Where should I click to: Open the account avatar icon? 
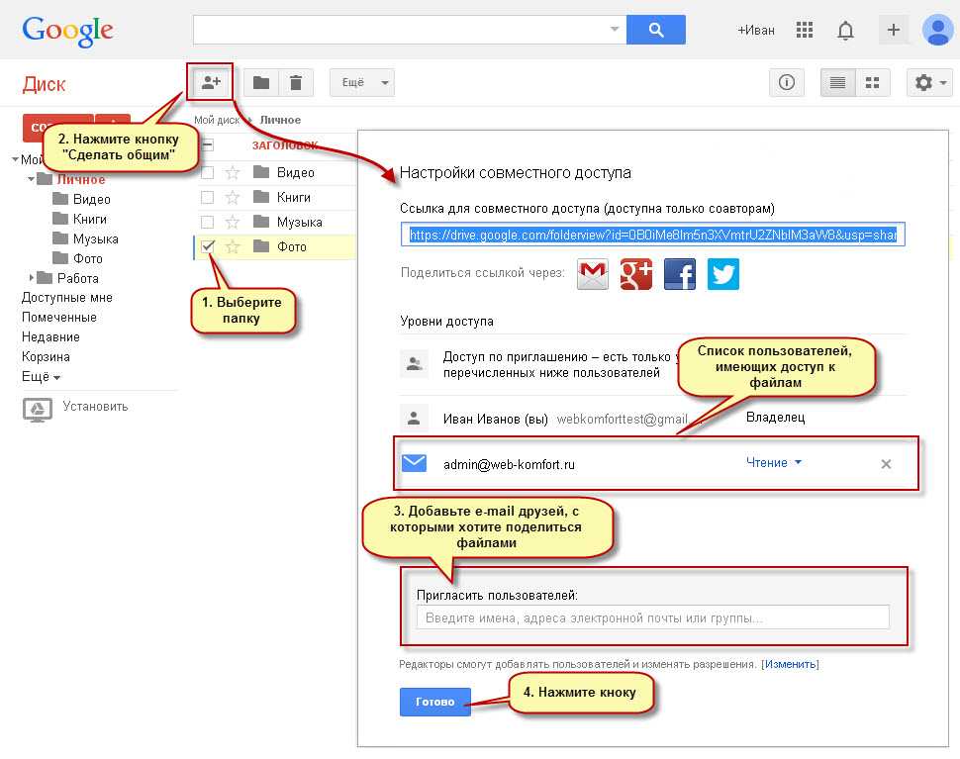[938, 30]
